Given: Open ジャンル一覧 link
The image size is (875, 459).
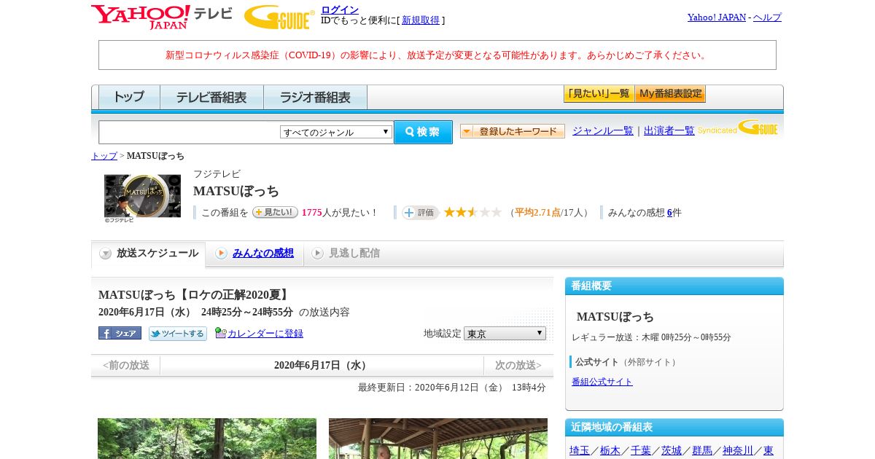Looking at the screenshot, I should 603,131.
